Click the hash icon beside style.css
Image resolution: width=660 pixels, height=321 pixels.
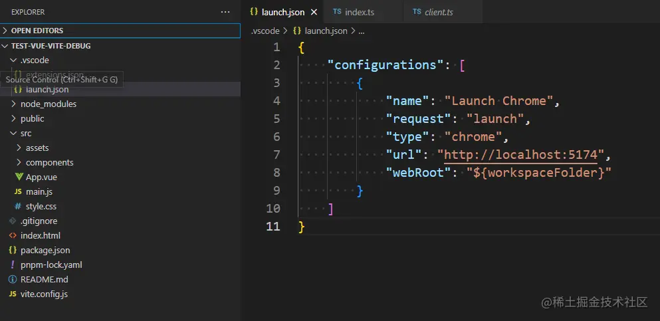pyautogui.click(x=18, y=207)
